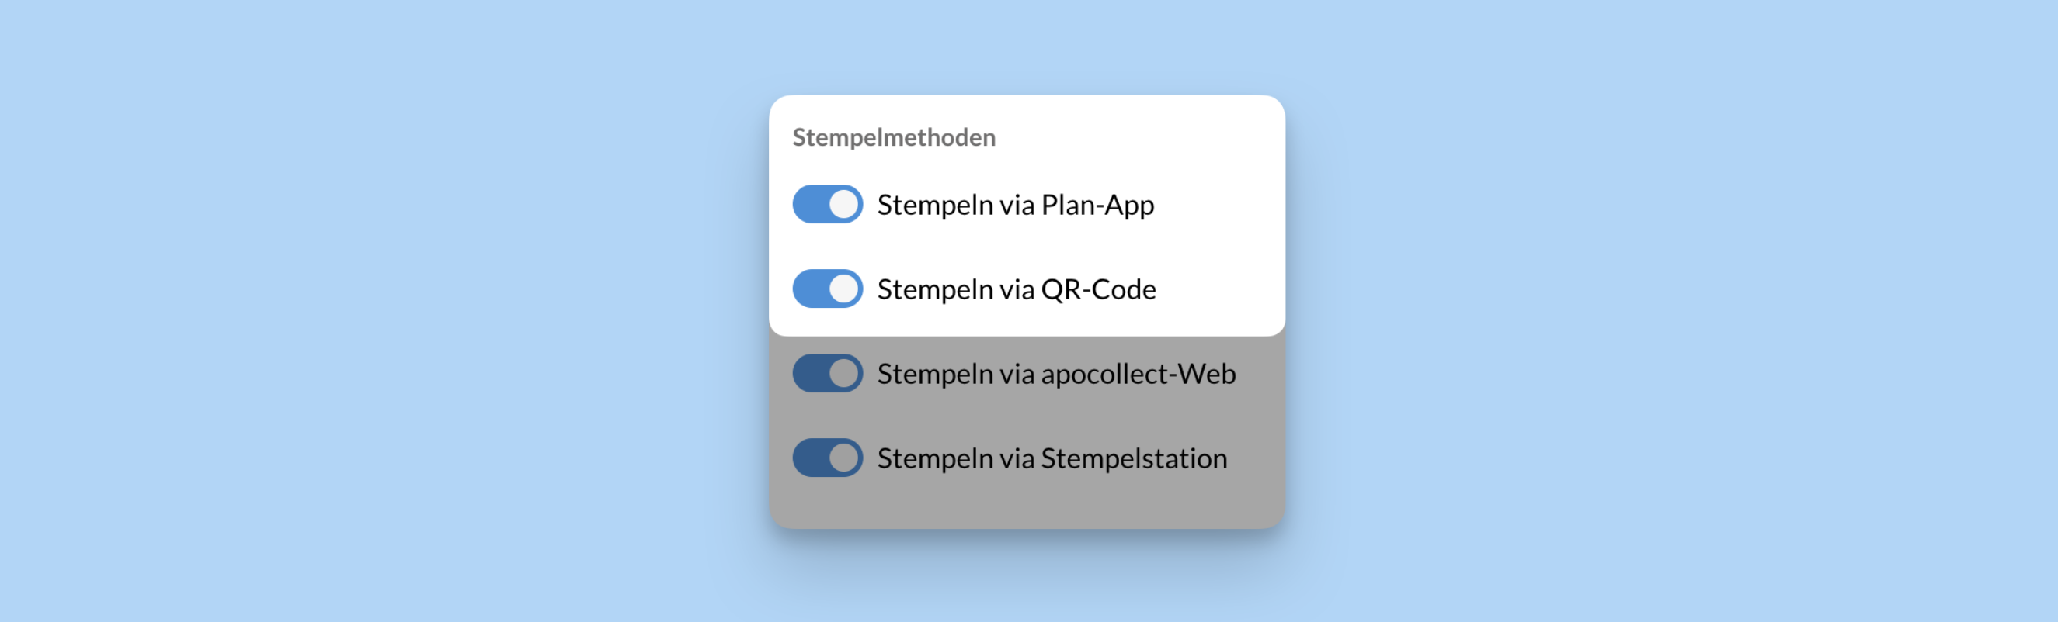
Task: Click blue track of QR-Code switch
Action: point(808,289)
